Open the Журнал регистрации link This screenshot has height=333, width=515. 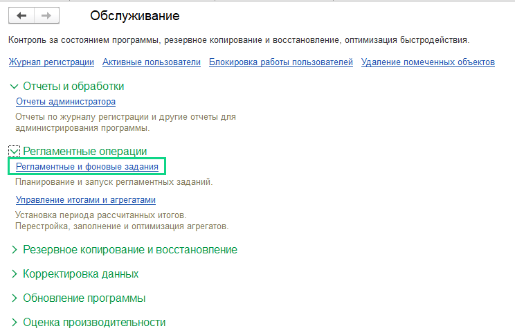point(51,62)
